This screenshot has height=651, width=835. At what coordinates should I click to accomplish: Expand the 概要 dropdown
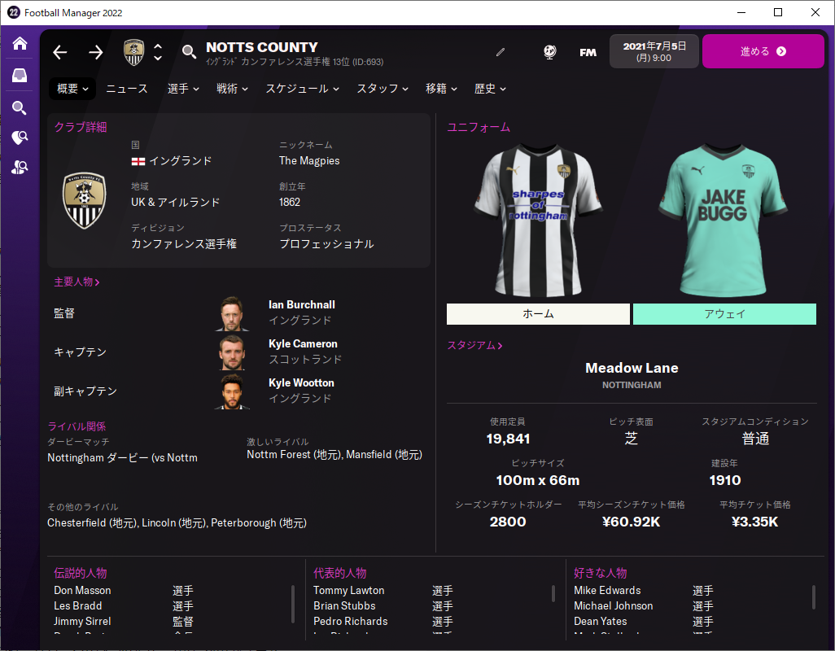click(x=72, y=89)
